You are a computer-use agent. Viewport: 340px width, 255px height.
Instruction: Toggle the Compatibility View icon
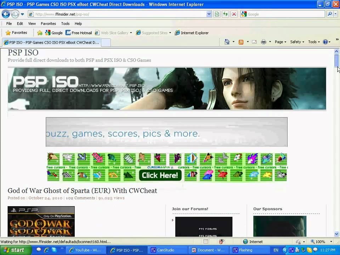click(x=217, y=14)
